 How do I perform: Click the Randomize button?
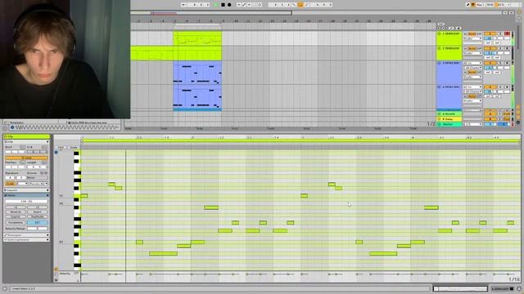(16, 222)
